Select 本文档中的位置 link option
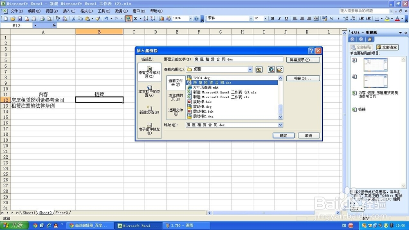Screen dimensions: 409x230 coord(149,91)
